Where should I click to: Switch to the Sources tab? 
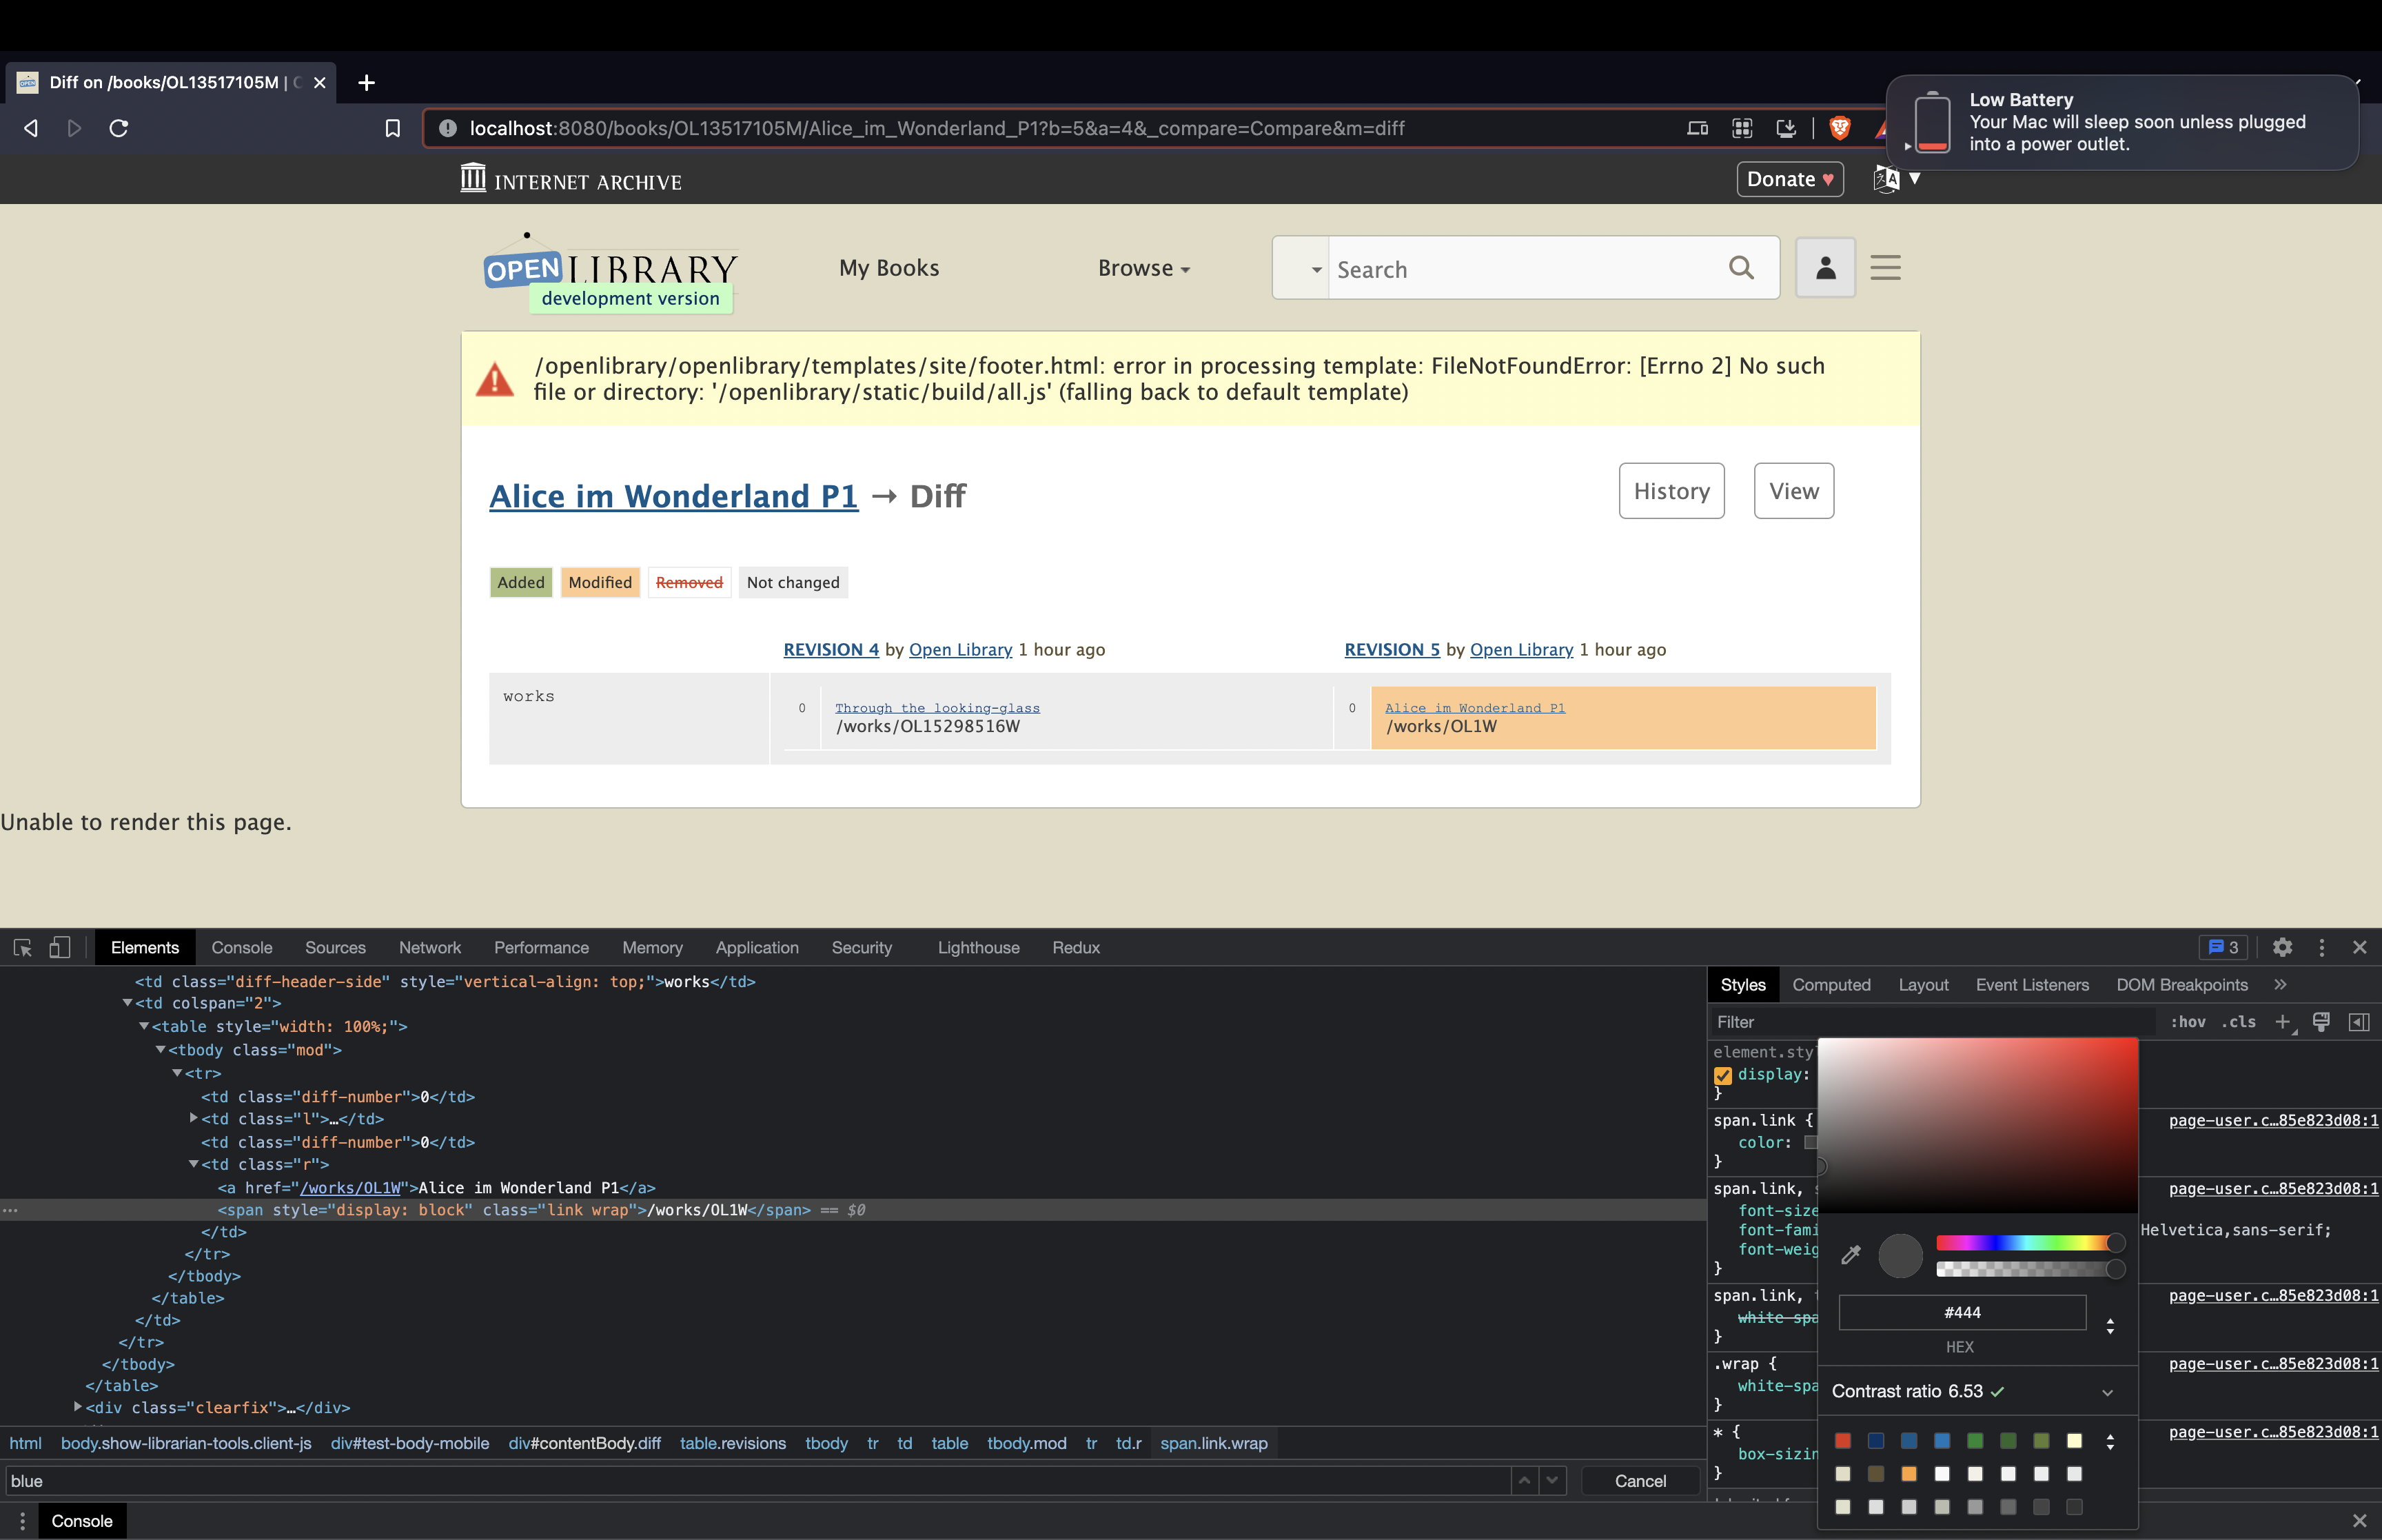coord(335,947)
